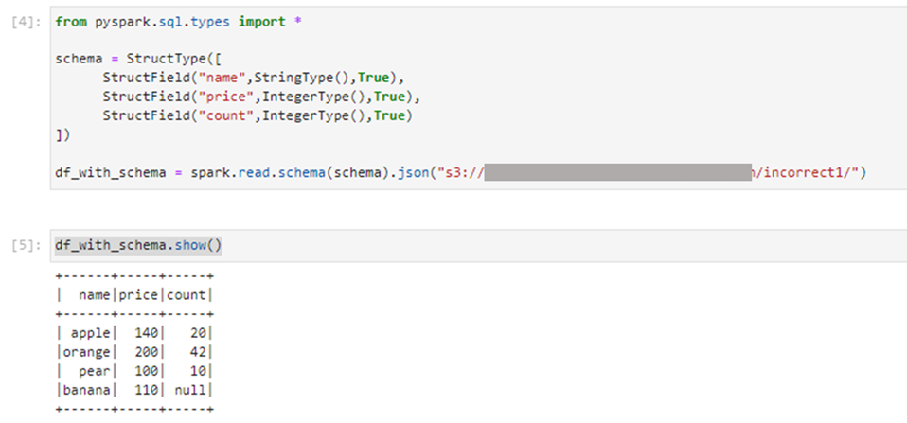
Task: Click the redacted gray S3 path block
Action: pos(618,172)
